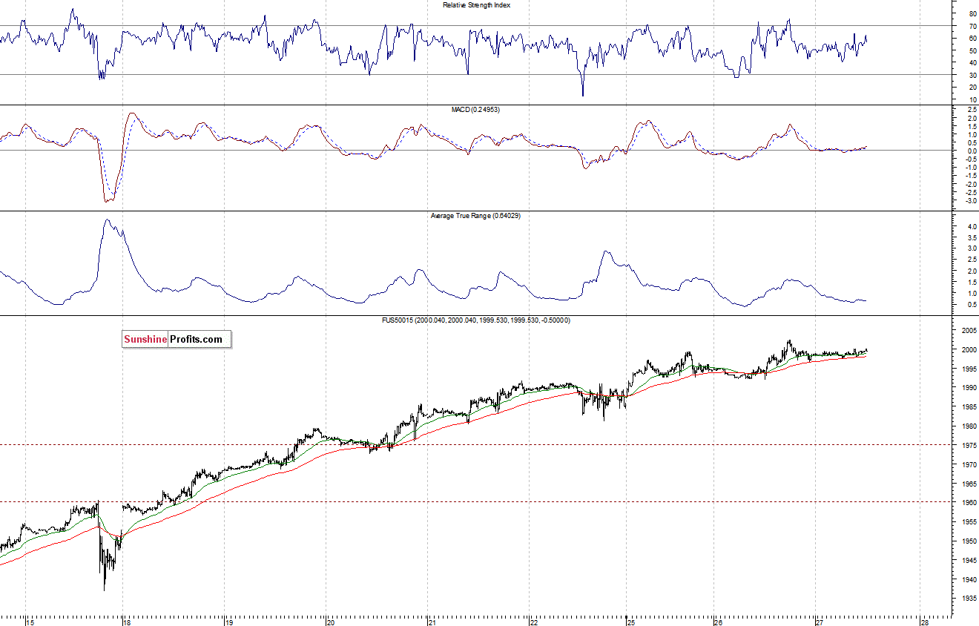Viewport: 979px width, 626px height.
Task: Click the RSI scale label 80
Action: tap(972, 14)
